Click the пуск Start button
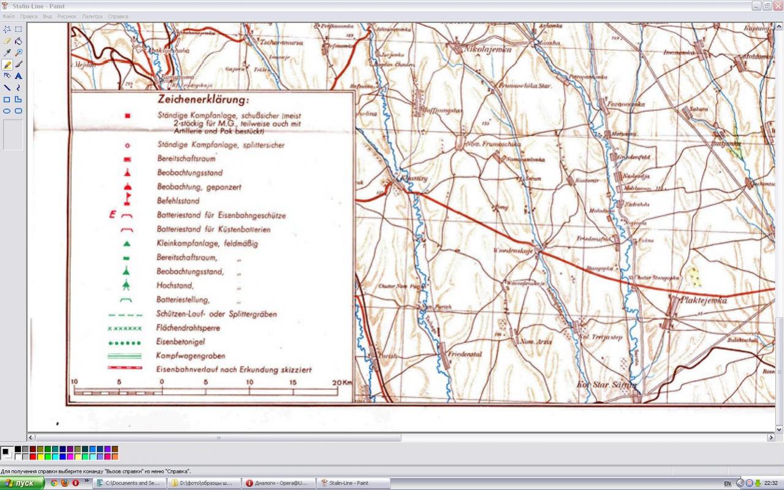Viewport: 784px width, 490px height. 22,483
